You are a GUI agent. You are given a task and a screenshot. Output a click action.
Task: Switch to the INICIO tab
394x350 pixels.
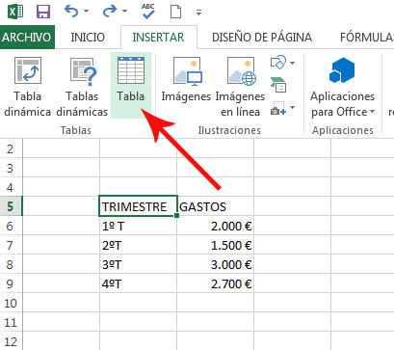88,38
